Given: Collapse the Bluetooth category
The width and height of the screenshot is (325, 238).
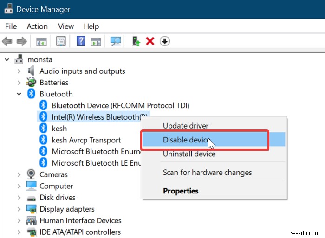Looking at the screenshot, I should click(19, 94).
